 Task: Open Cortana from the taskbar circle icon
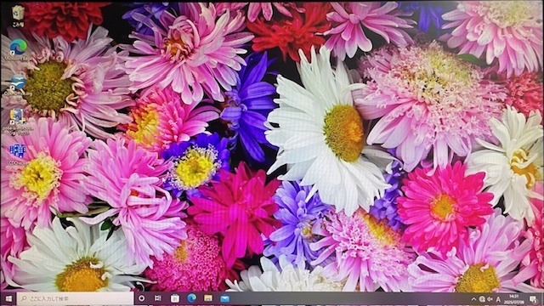pos(142,298)
